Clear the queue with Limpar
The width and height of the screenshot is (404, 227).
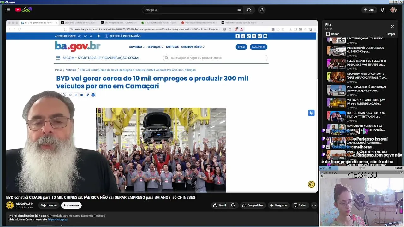[x=391, y=34]
